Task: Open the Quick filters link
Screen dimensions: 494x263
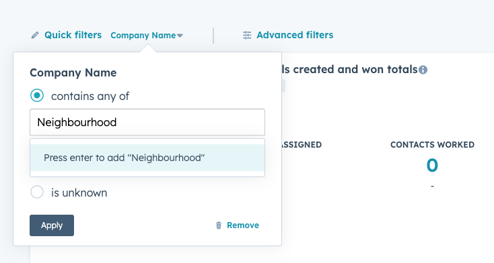Action: [73, 35]
